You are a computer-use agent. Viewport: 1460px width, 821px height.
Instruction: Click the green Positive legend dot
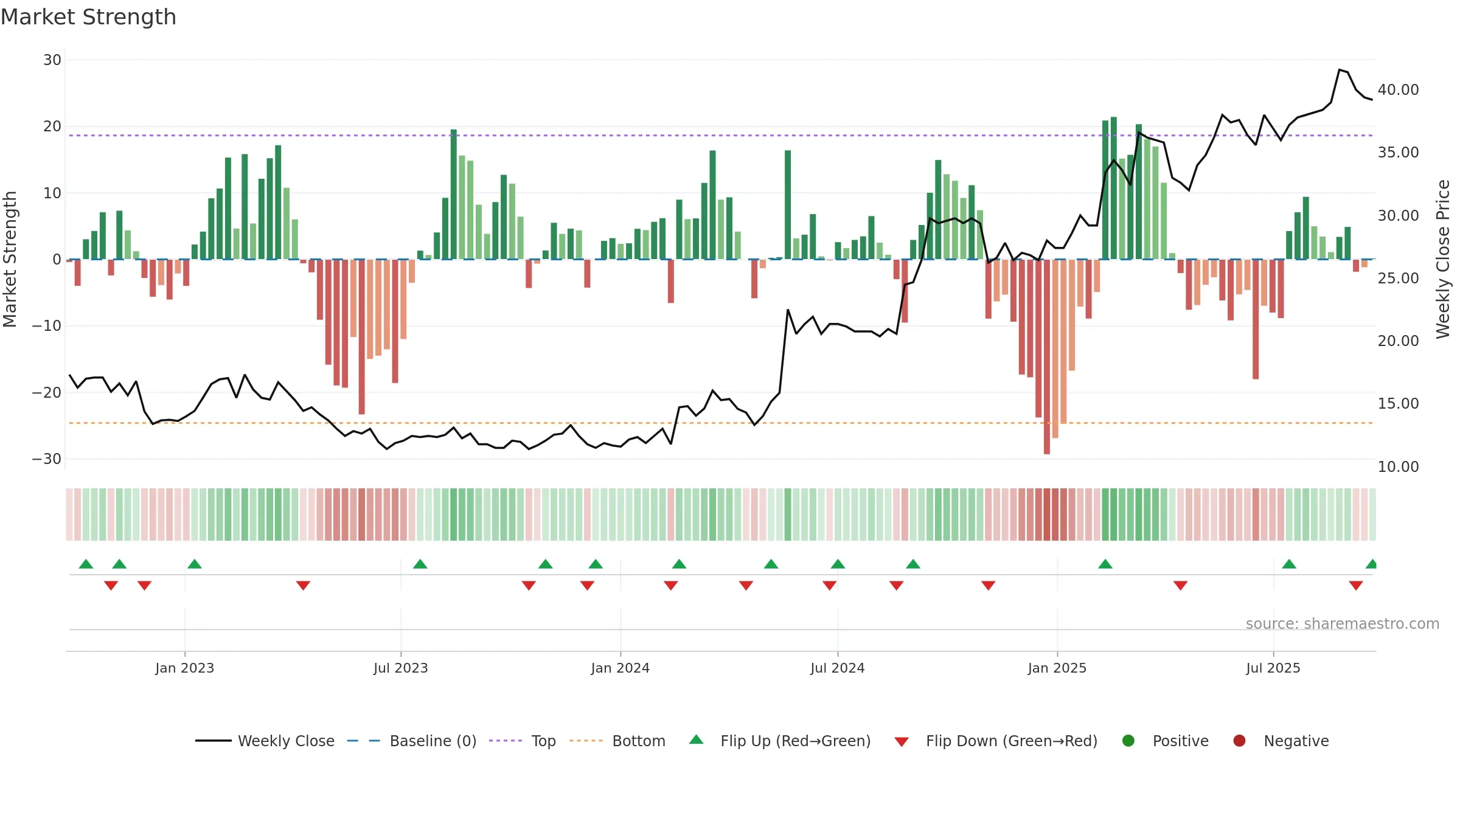[x=1128, y=741]
